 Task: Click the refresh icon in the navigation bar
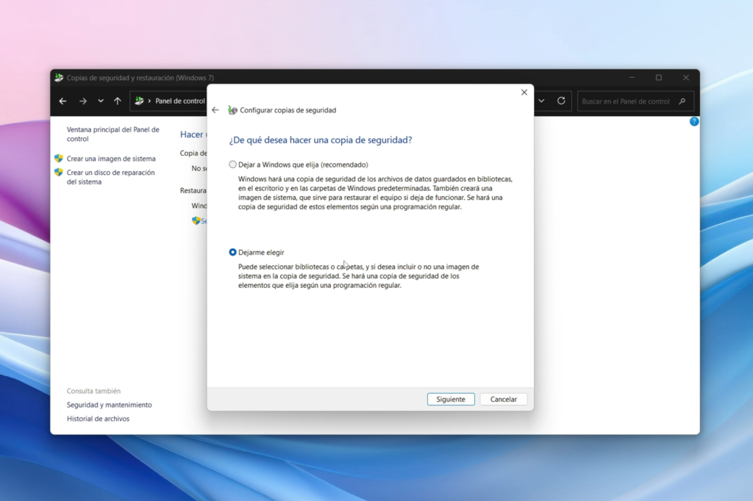560,101
